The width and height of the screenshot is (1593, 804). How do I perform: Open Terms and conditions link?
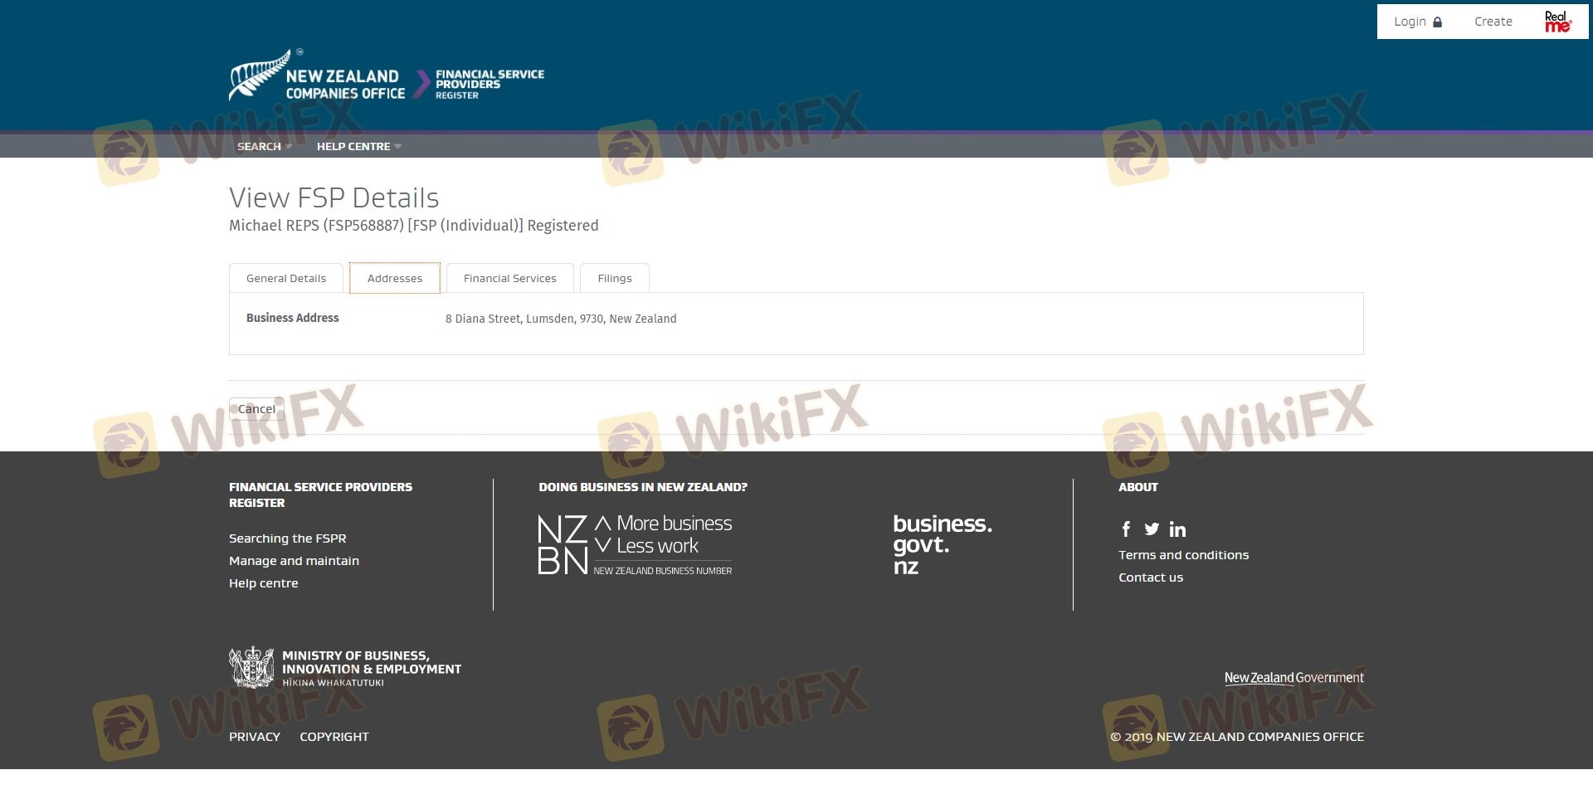coord(1183,555)
